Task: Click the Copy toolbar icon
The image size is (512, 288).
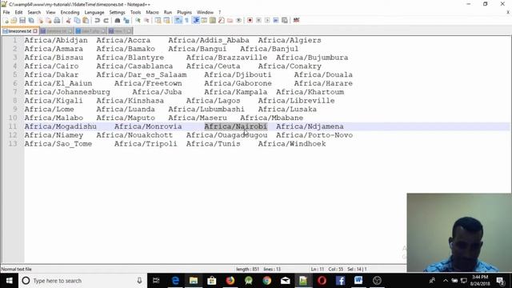Action: [x=77, y=21]
